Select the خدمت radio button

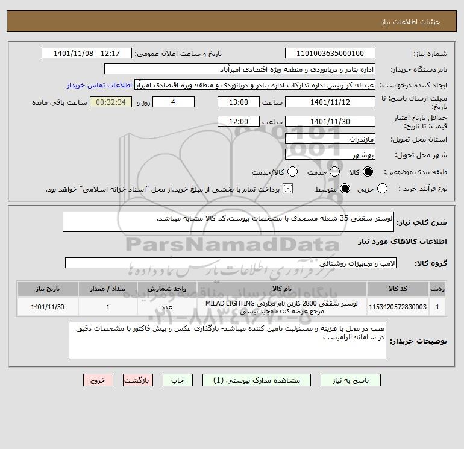[x=334, y=172]
